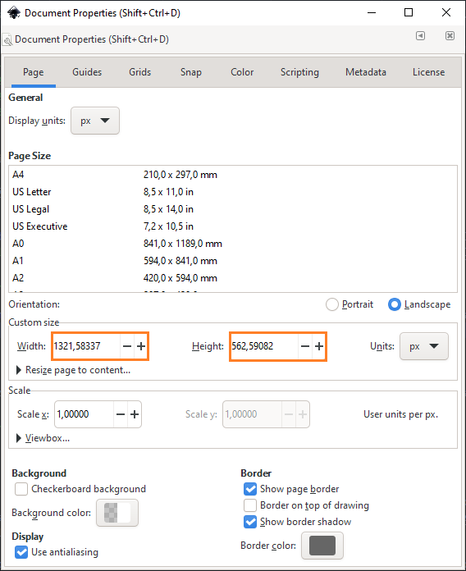Increase the Width value with plus

[x=141, y=346]
